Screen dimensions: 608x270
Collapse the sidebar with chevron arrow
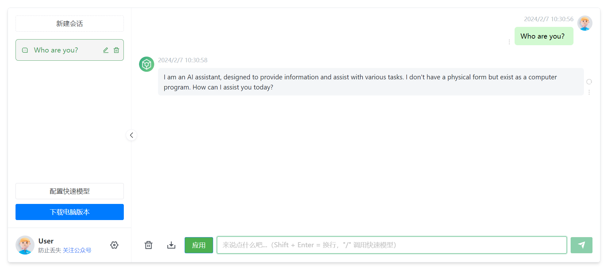tap(131, 135)
